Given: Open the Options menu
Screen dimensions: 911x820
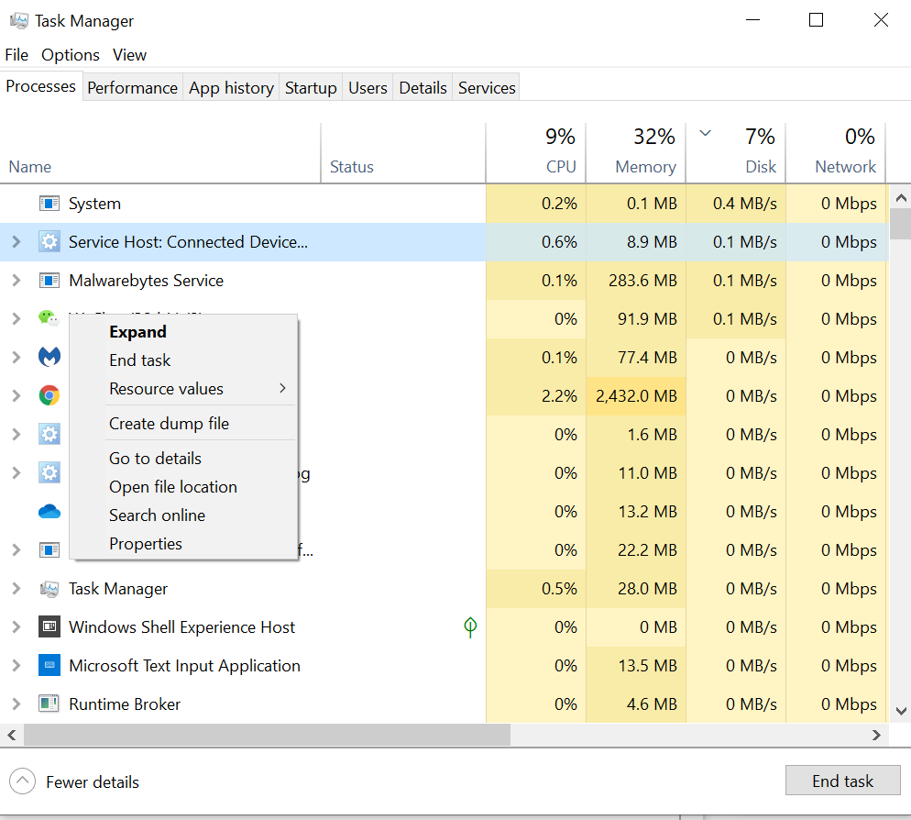Looking at the screenshot, I should 70,55.
